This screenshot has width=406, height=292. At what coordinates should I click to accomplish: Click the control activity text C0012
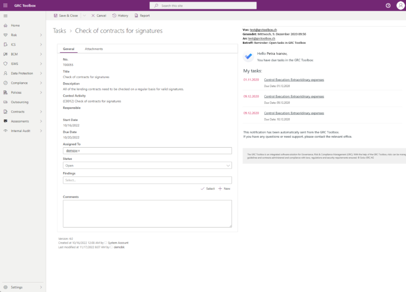[x=92, y=101]
